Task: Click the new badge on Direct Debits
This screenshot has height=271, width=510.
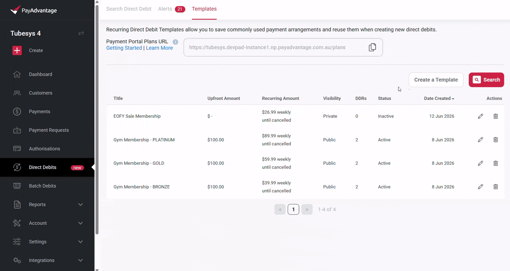Action: [77, 168]
